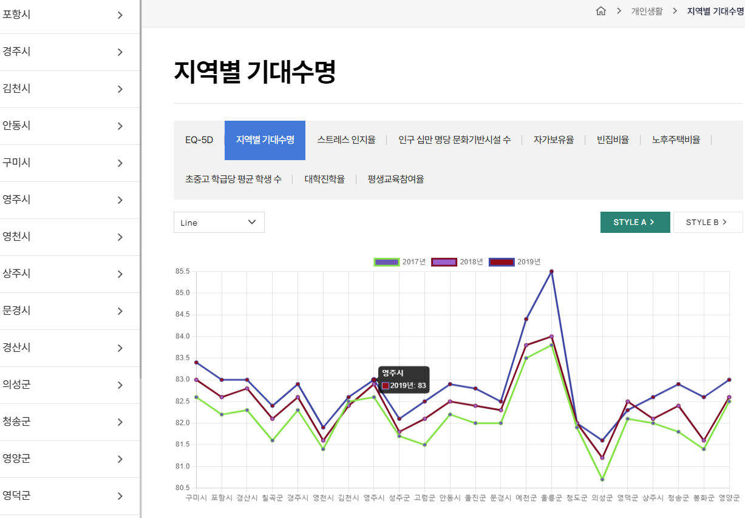Screen dimensions: 745x518
Task: Click the home icon in breadcrumb
Action: pyautogui.click(x=601, y=11)
